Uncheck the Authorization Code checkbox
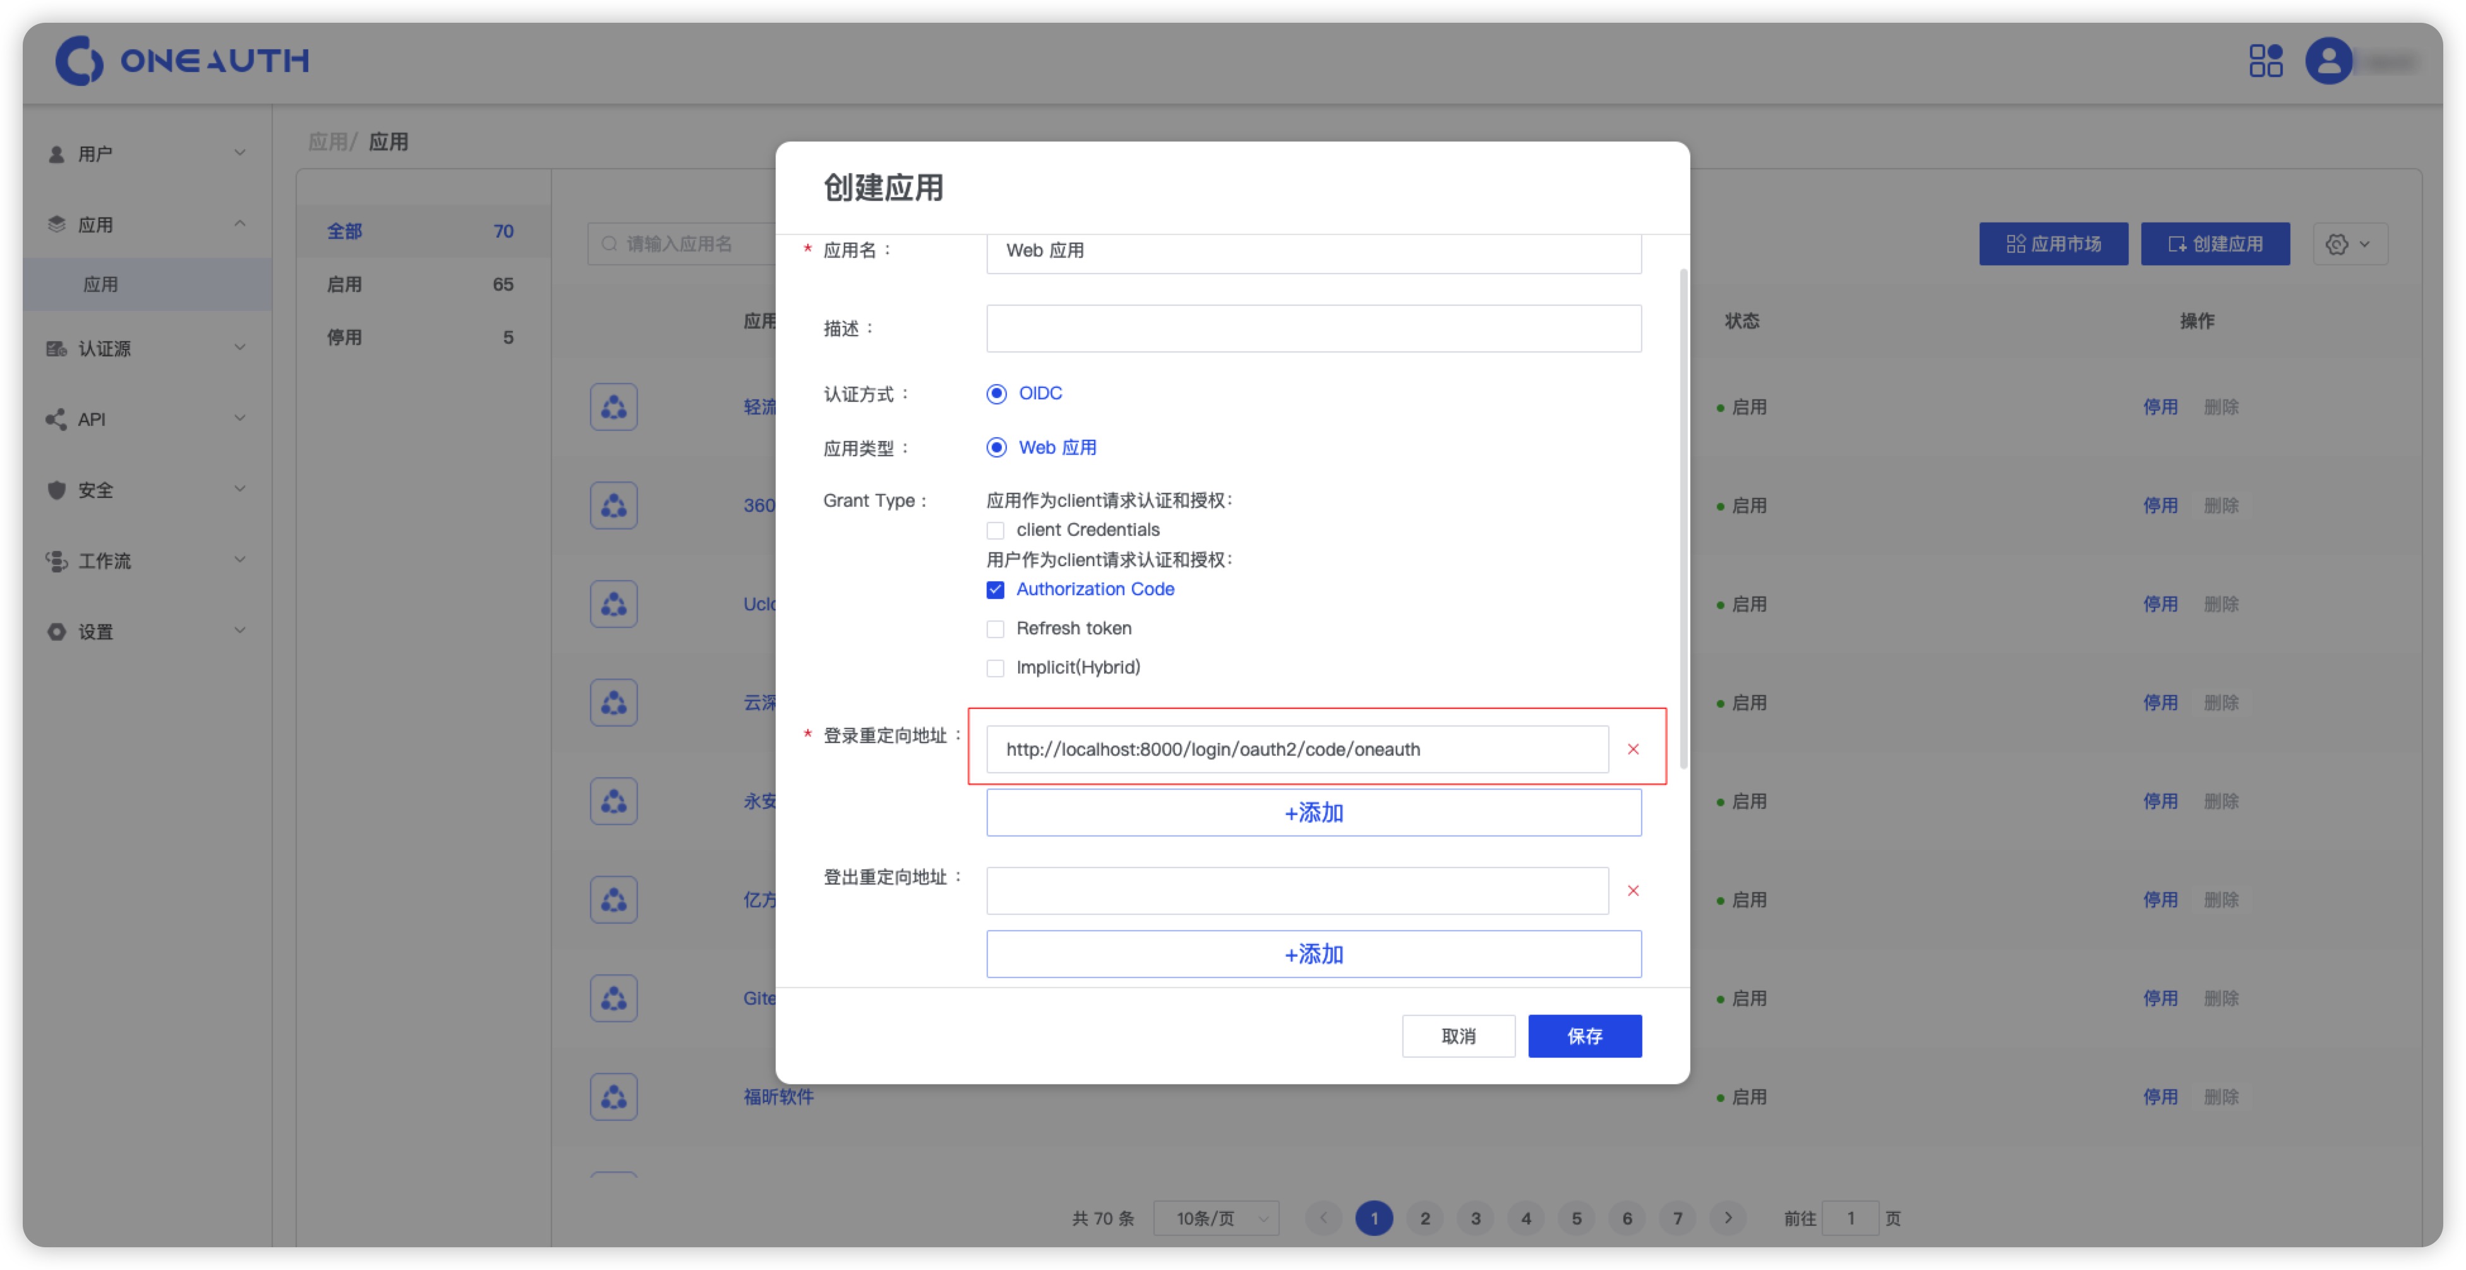This screenshot has width=2466, height=1270. tap(995, 590)
